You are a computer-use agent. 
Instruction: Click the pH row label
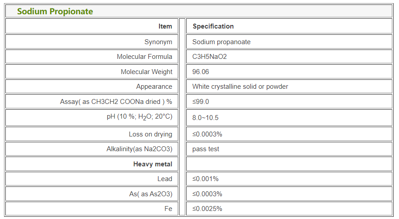[138, 117]
